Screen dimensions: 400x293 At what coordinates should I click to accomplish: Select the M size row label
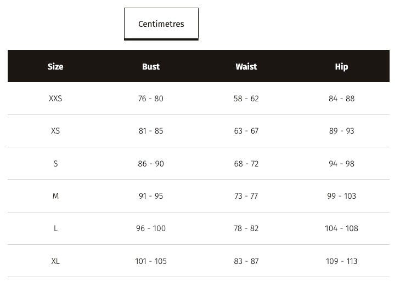pos(55,196)
